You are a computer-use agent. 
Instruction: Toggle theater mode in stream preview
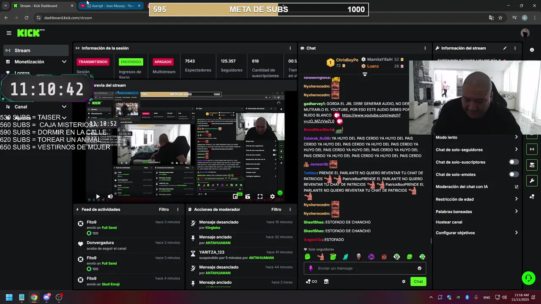(248, 196)
